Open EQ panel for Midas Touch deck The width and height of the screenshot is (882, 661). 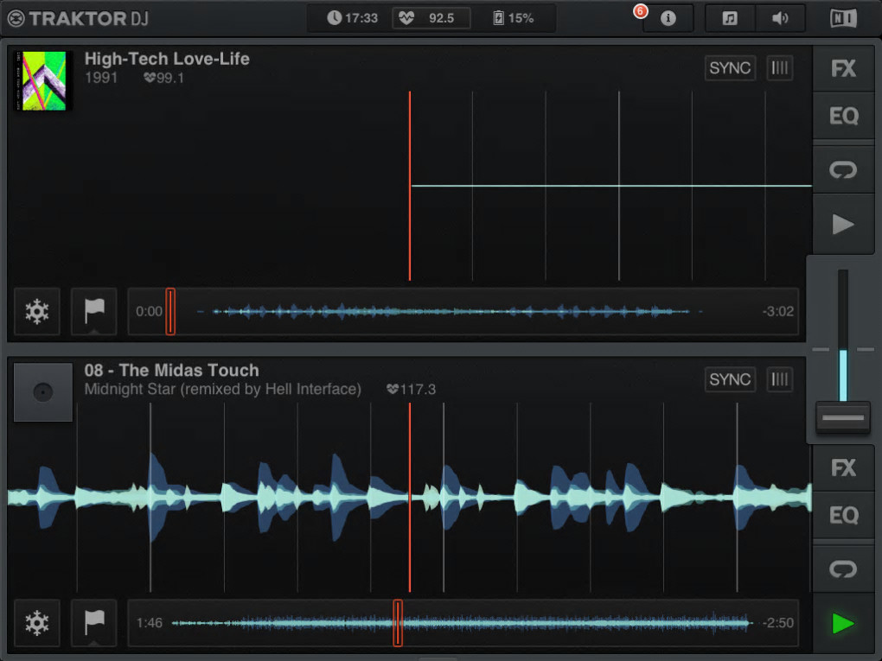click(x=843, y=515)
